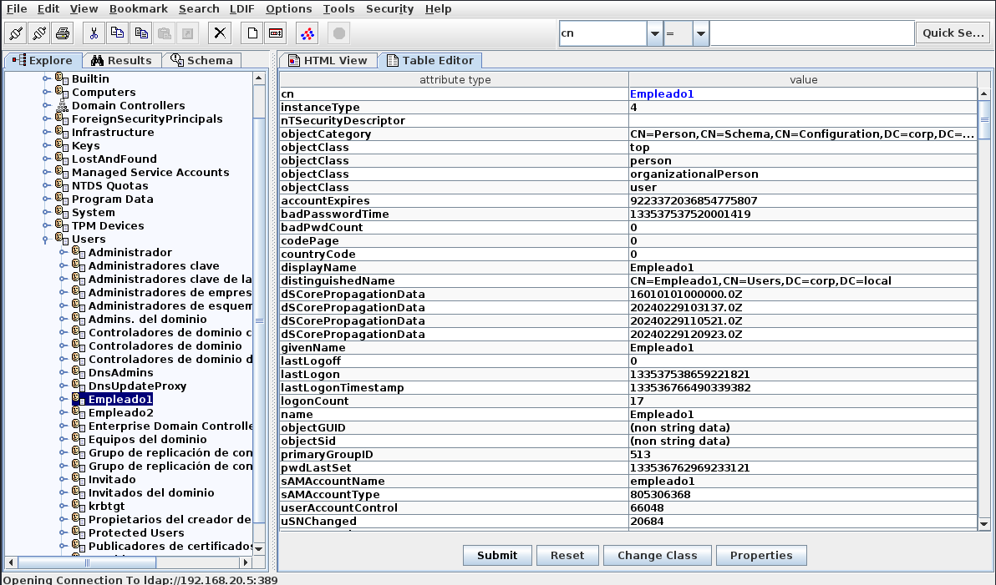This screenshot has width=996, height=585.
Task: Click the sAMAccountName value 'empleado1'
Action: tap(803, 481)
